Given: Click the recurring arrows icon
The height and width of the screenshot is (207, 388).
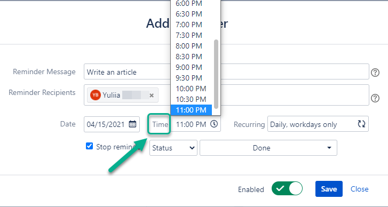Looking at the screenshot, I should 361,124.
